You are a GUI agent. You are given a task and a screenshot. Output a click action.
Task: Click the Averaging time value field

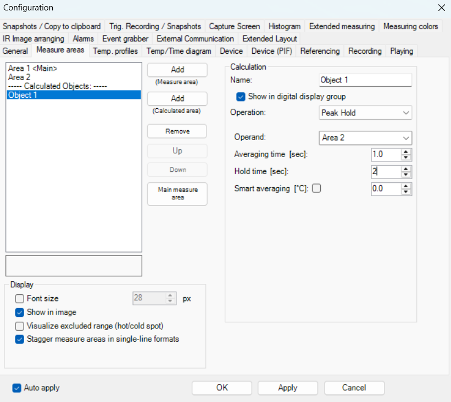(386, 154)
